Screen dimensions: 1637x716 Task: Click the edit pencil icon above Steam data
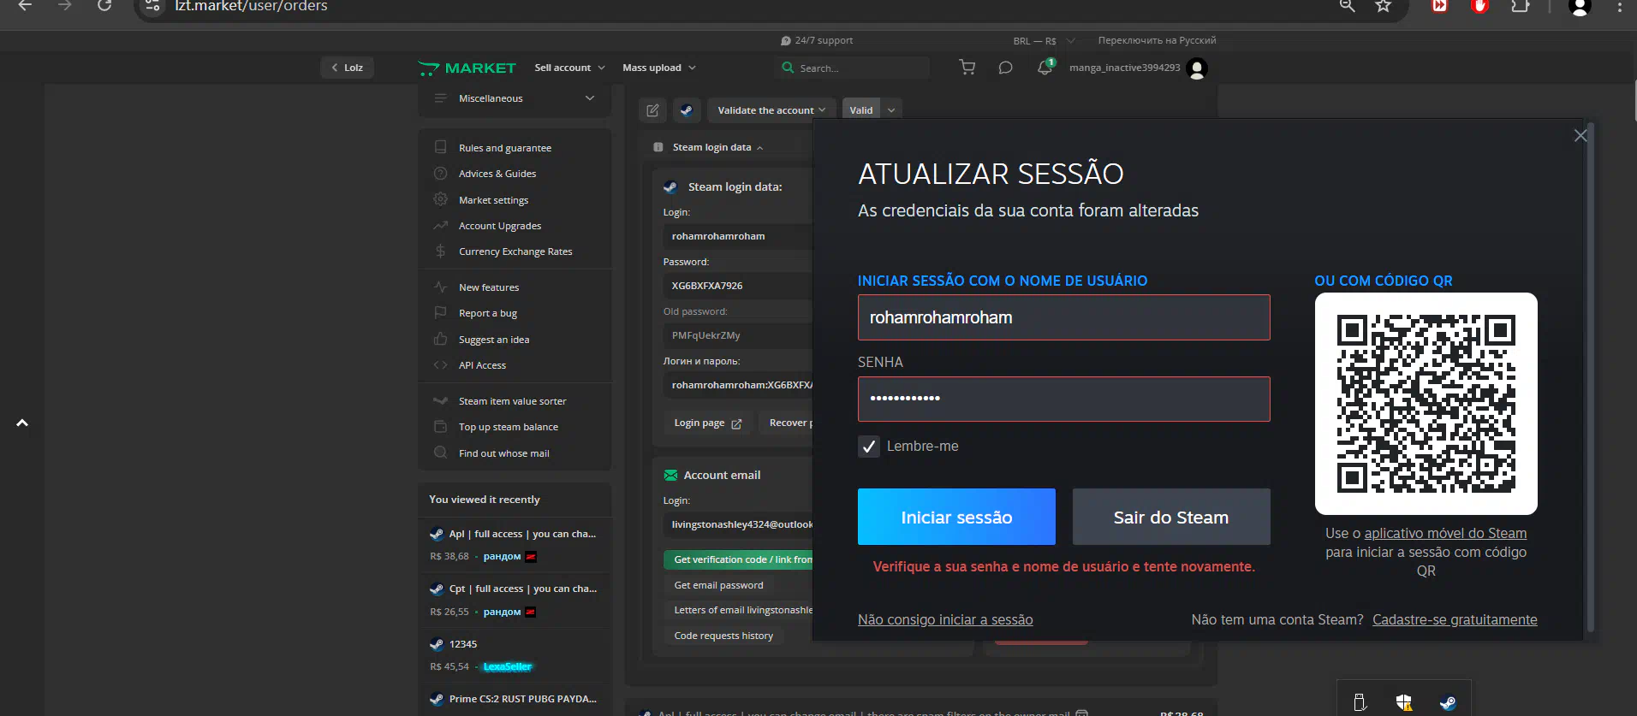pos(652,110)
